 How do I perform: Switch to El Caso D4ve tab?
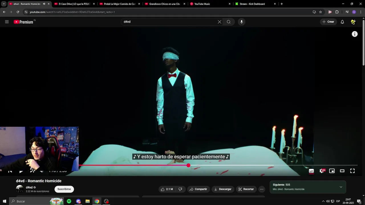(75, 4)
